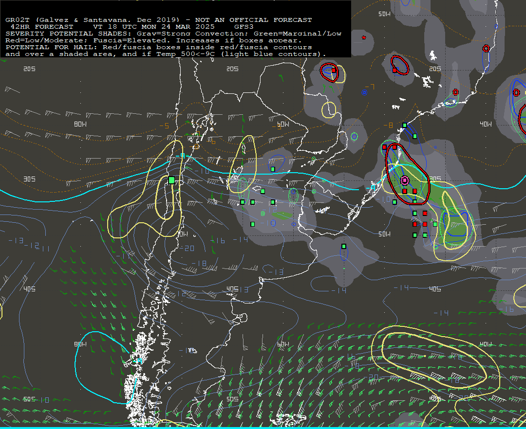Click the '-5' orange temperature label
Screen dimensions: 526x429
[x=164, y=126]
